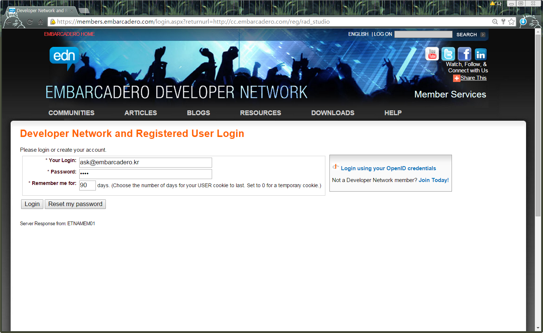Click the edn logo
The image size is (543, 333).
pyautogui.click(x=64, y=58)
